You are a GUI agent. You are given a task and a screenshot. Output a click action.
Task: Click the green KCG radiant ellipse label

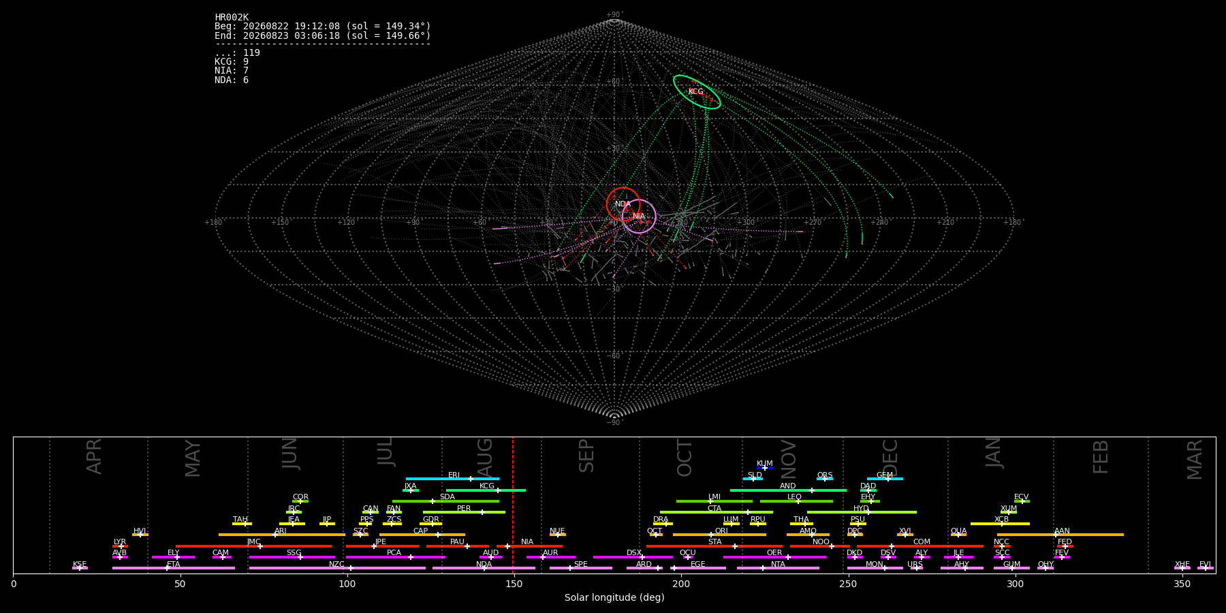[x=695, y=92]
